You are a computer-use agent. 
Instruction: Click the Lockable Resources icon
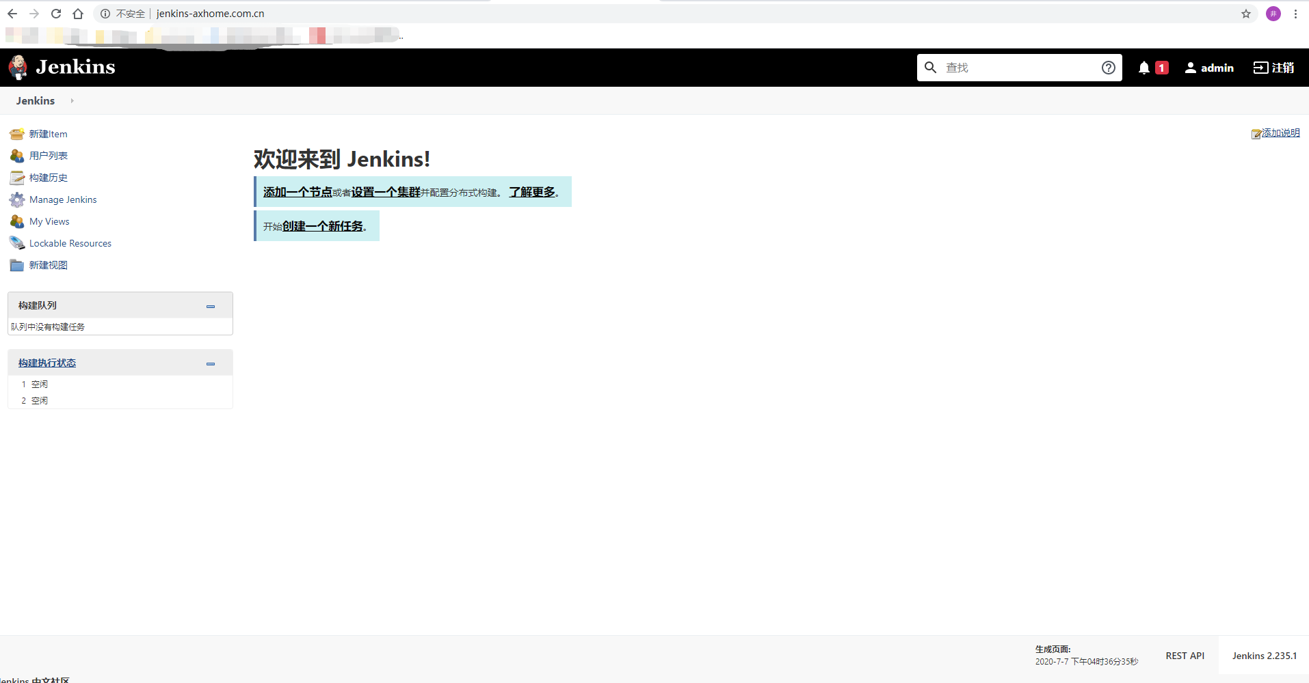(x=17, y=243)
